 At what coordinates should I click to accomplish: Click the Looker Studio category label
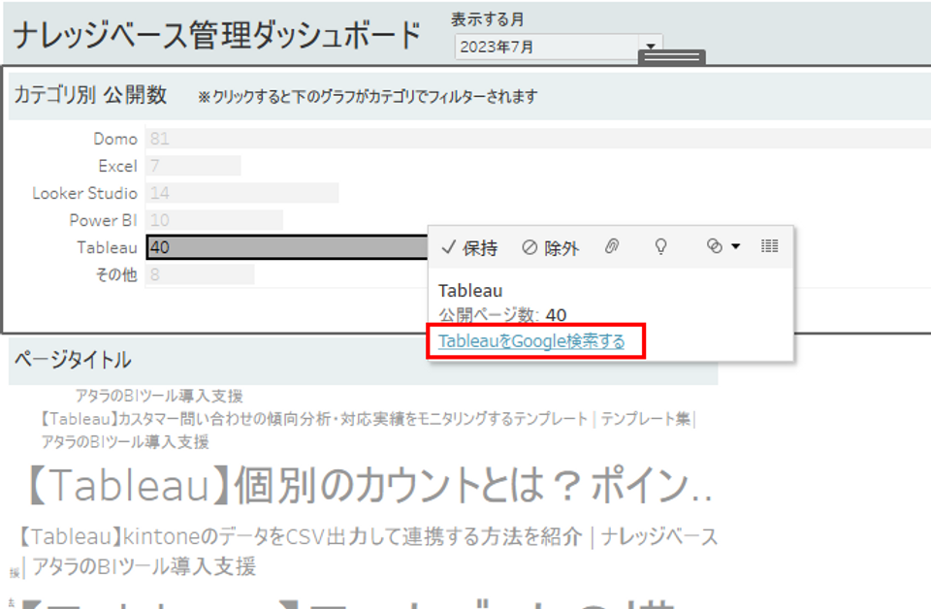(85, 194)
